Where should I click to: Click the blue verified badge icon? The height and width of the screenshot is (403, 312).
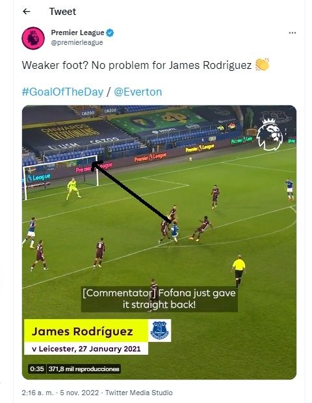110,32
